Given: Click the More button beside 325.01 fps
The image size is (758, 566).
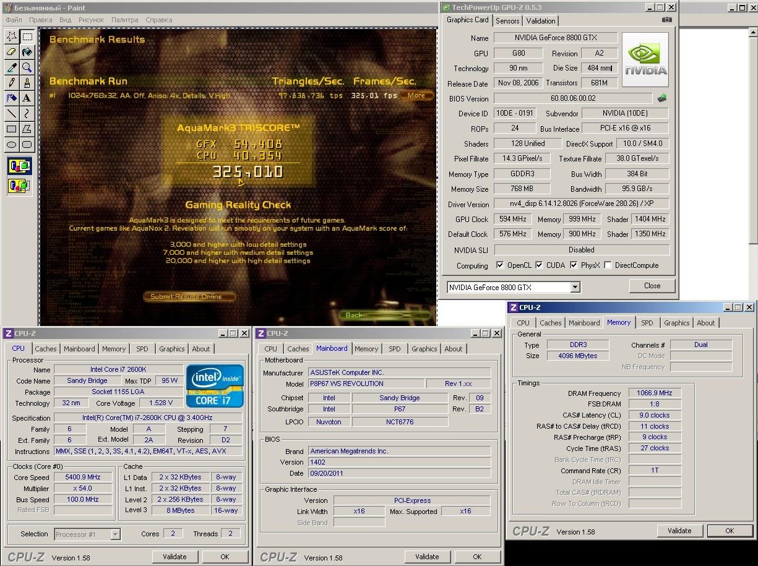Looking at the screenshot, I should pos(416,95).
